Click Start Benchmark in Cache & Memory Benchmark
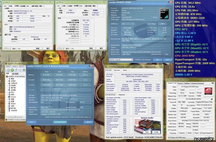The height and width of the screenshot is (142, 216). tap(60, 122)
